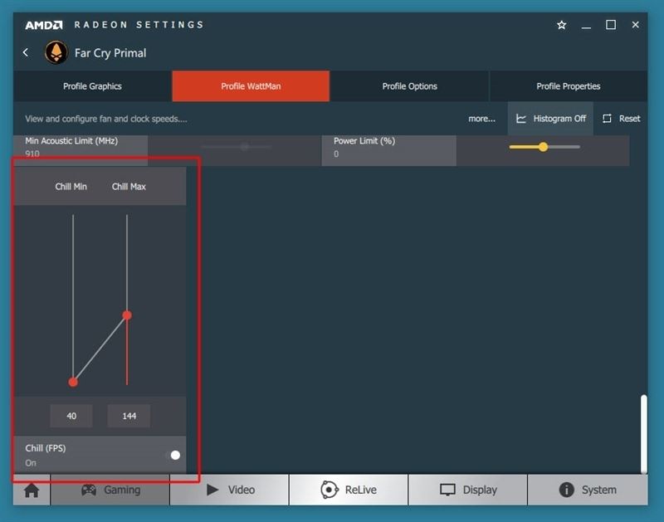
Task: Click the Chill Min value field 40
Action: 71,416
